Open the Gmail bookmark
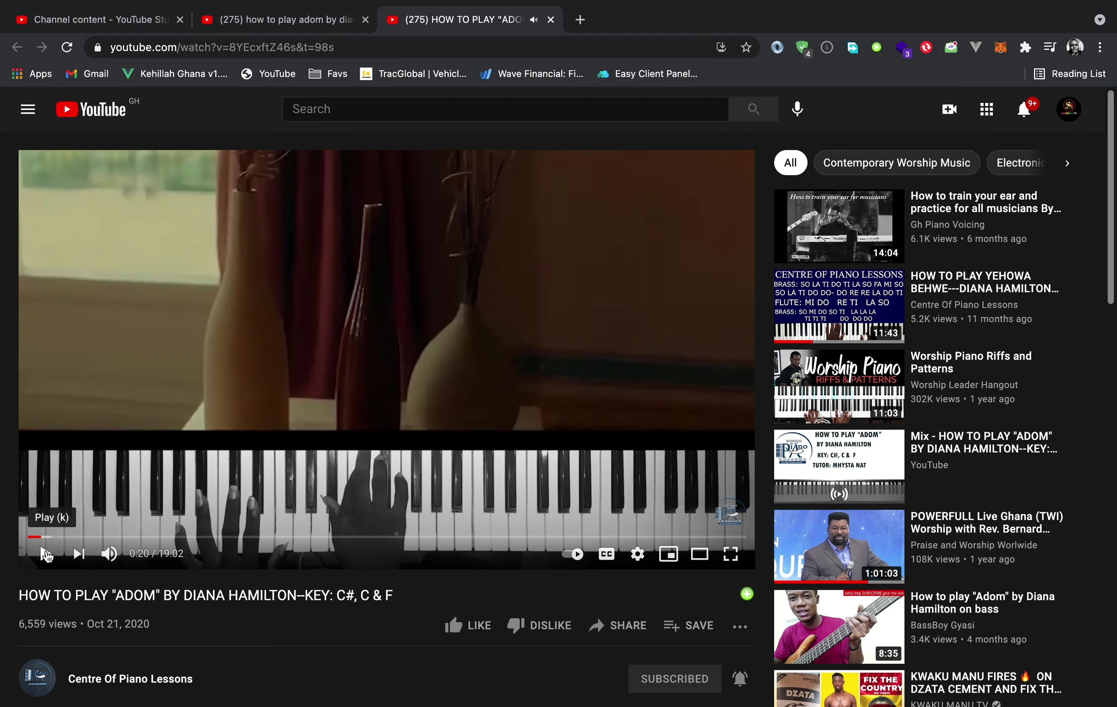 click(87, 74)
